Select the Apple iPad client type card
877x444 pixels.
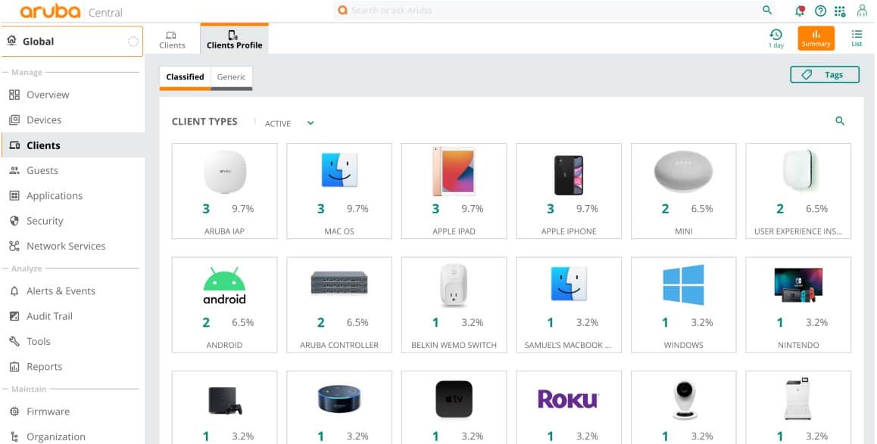454,191
